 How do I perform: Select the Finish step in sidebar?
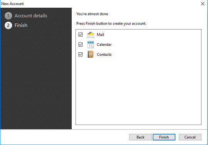(21, 25)
